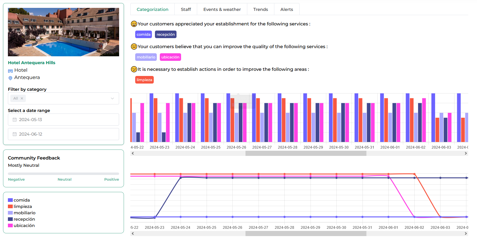The width and height of the screenshot is (477, 240).
Task: Click the Negative sentiment label
Action: (16, 179)
